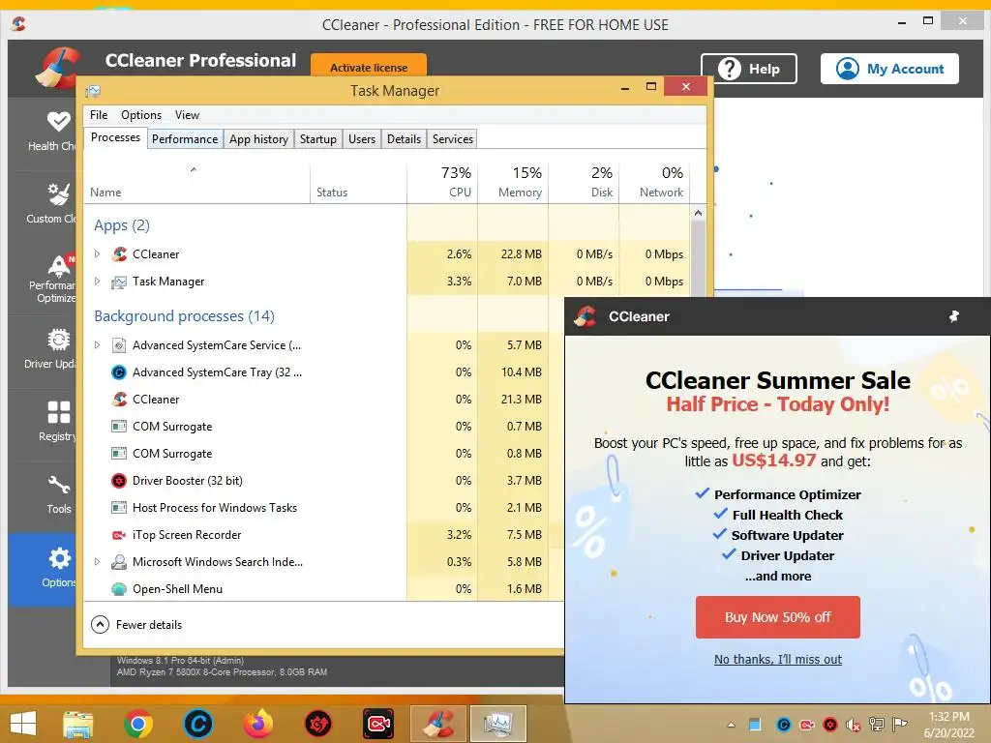Sort processes by Status column
This screenshot has height=743, width=991.
pos(359,182)
